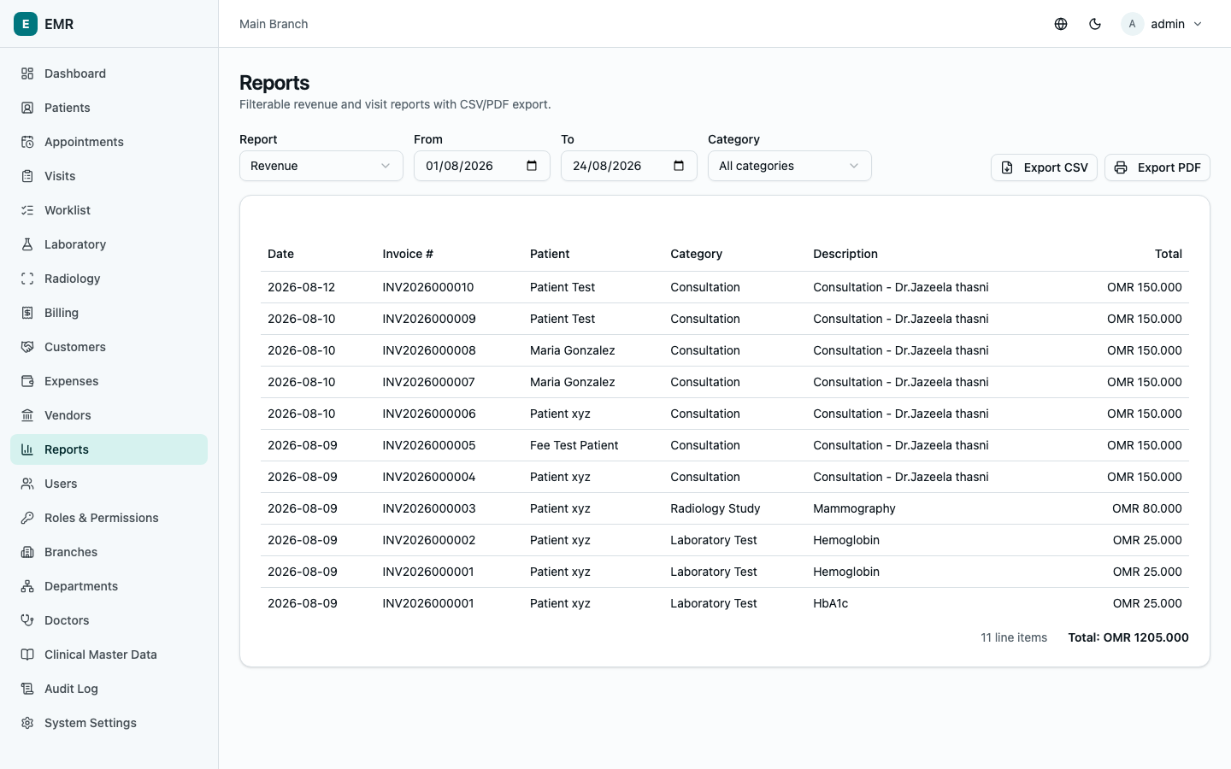Click the 11 line items label

click(1014, 637)
